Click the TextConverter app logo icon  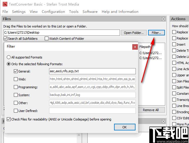[4, 4]
